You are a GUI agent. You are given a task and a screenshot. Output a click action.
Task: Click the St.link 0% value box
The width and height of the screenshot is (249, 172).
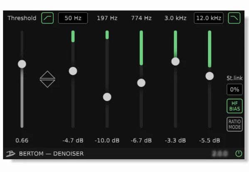(x=234, y=89)
